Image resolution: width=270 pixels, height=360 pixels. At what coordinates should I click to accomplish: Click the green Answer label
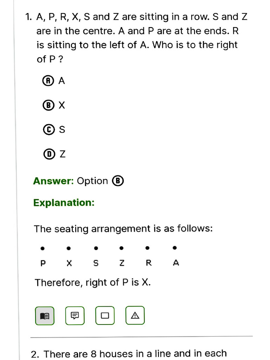(x=53, y=181)
